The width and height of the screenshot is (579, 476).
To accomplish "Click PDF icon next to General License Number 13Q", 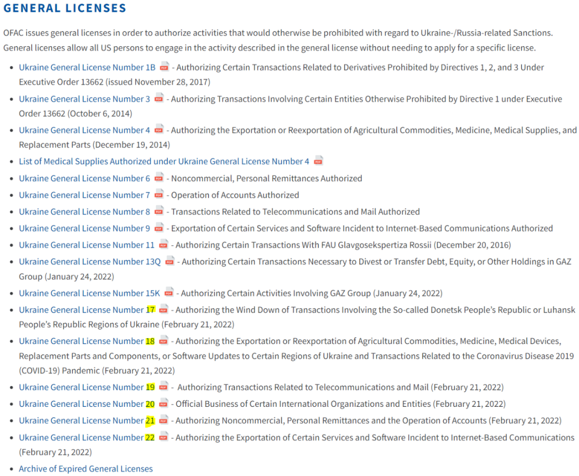I will [169, 261].
